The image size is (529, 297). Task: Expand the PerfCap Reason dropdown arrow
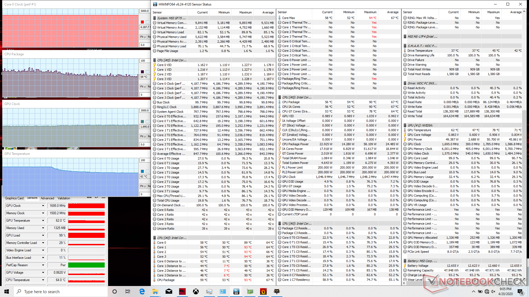click(x=43, y=265)
